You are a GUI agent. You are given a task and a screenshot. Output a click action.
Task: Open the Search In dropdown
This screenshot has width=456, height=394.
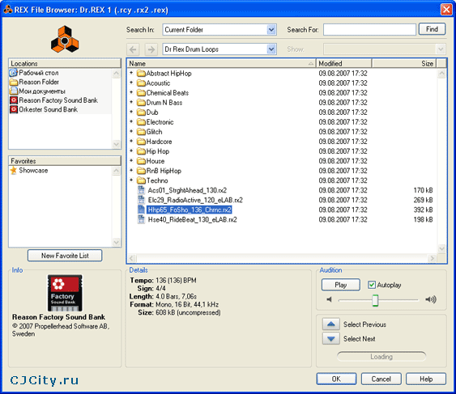point(271,30)
